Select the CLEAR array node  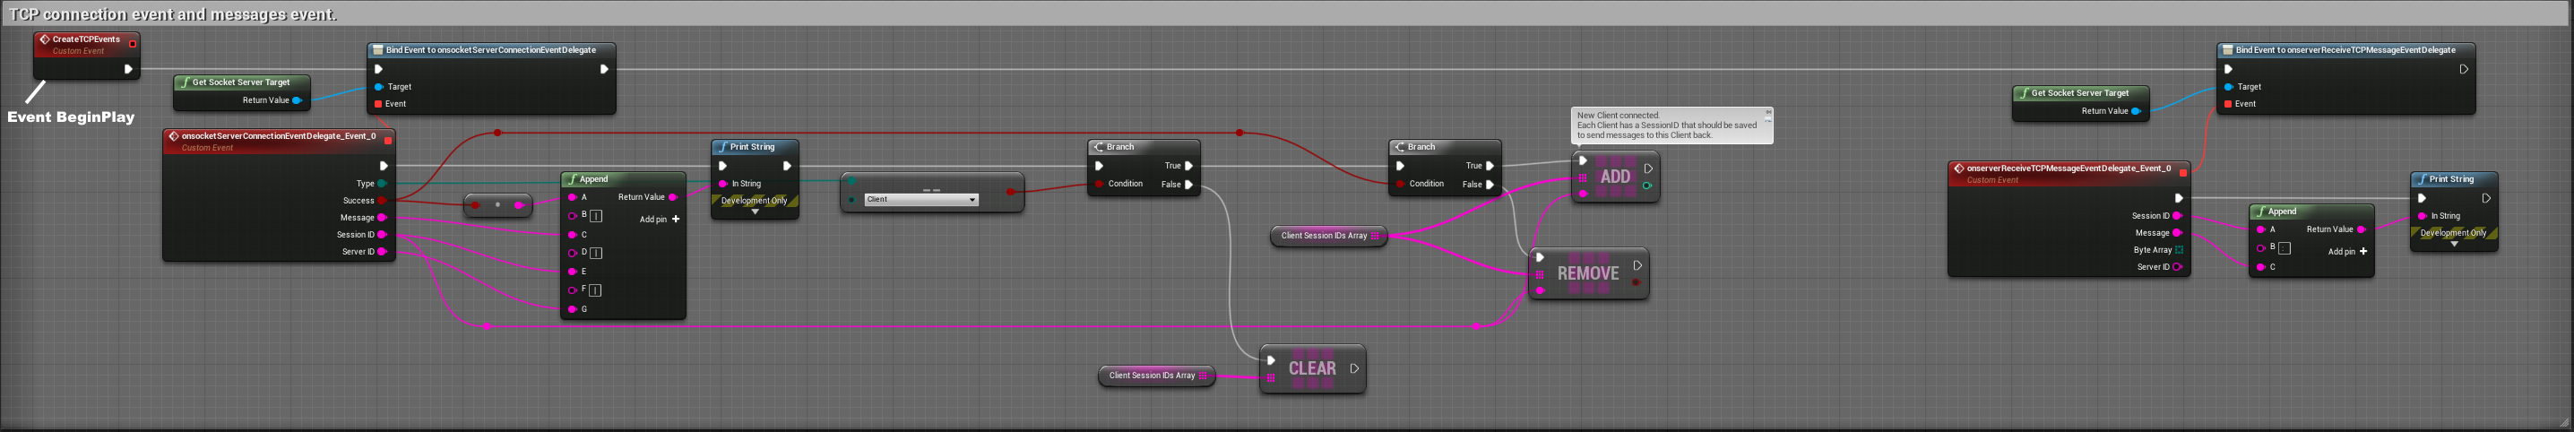[1312, 368]
